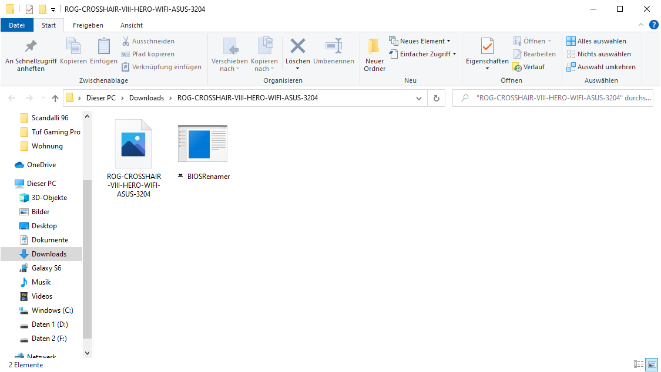Select ROG-CROSSHAIR-VIII-HERO-WIFI-ASUS-3204 file

pos(133,158)
